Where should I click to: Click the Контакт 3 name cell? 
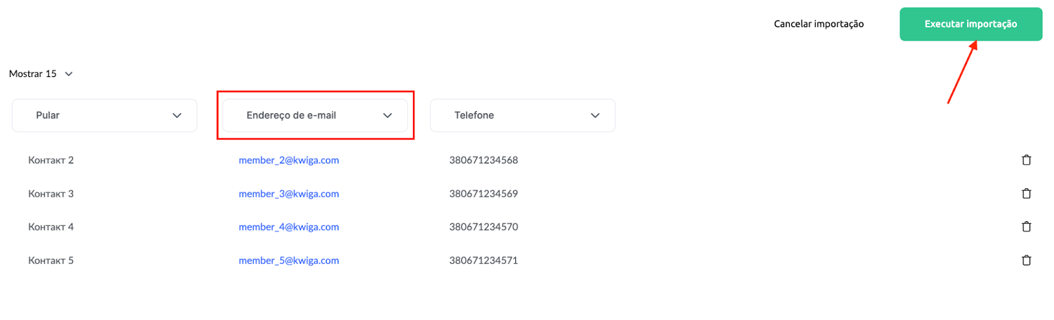click(x=51, y=194)
